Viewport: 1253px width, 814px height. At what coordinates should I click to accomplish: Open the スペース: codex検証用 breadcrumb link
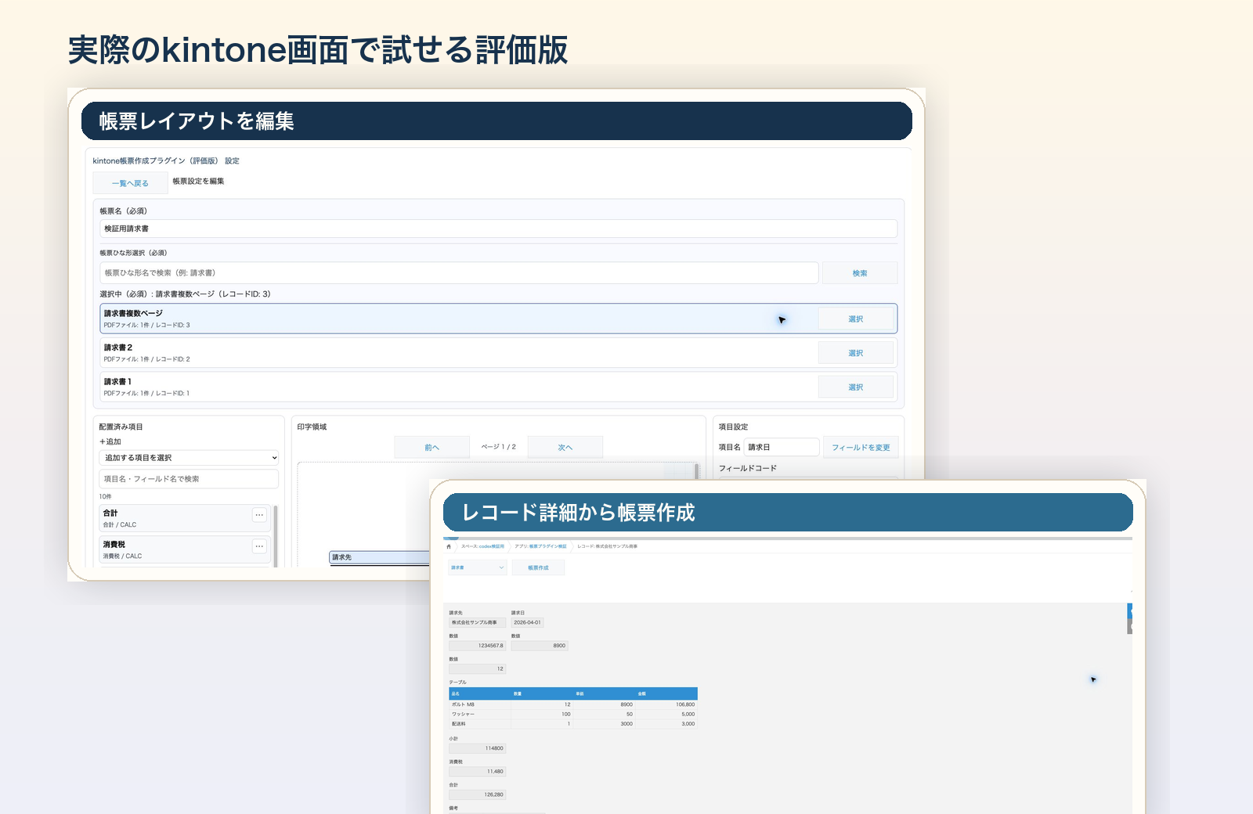point(482,546)
